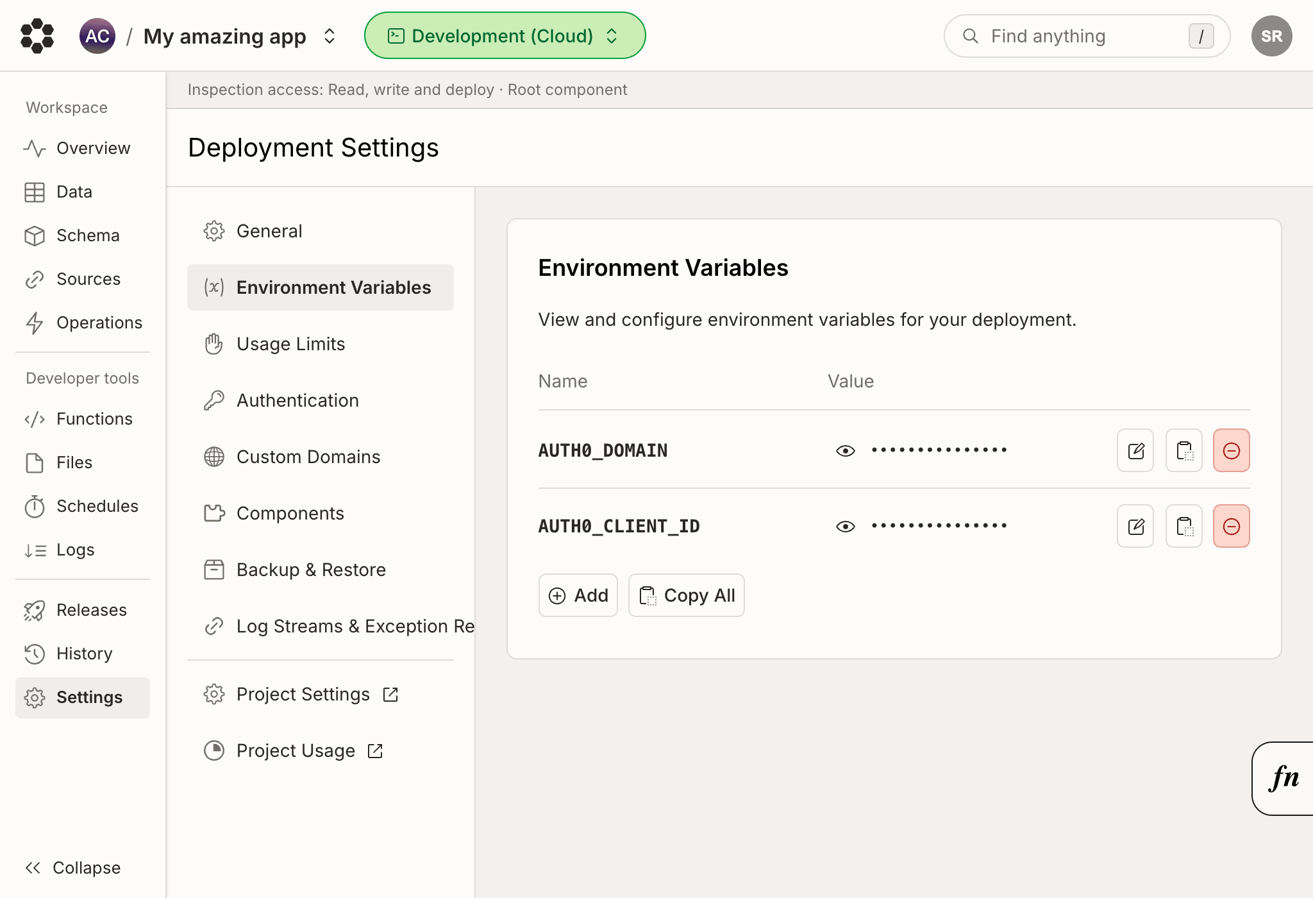The image size is (1313, 898).
Task: Copy the AUTH0_DOMAIN value
Action: click(1184, 450)
